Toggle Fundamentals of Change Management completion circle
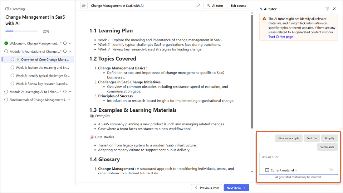The height and width of the screenshot is (193, 343). 6,100
